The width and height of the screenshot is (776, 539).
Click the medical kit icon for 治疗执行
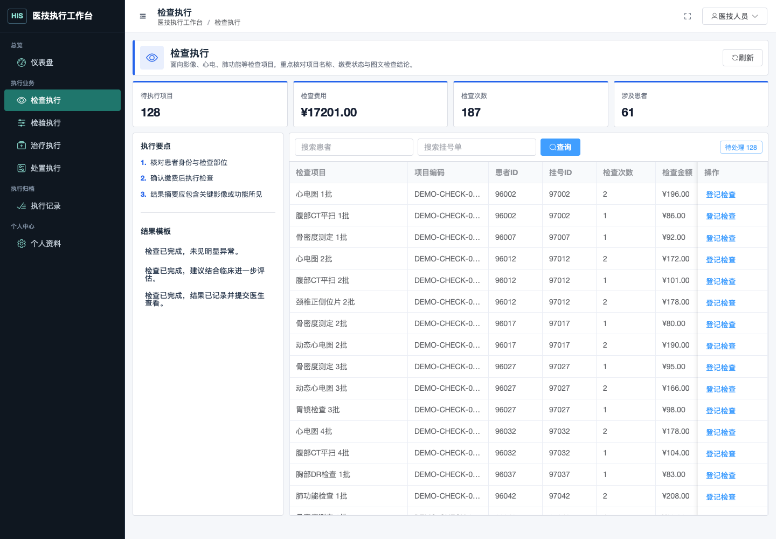pos(22,146)
